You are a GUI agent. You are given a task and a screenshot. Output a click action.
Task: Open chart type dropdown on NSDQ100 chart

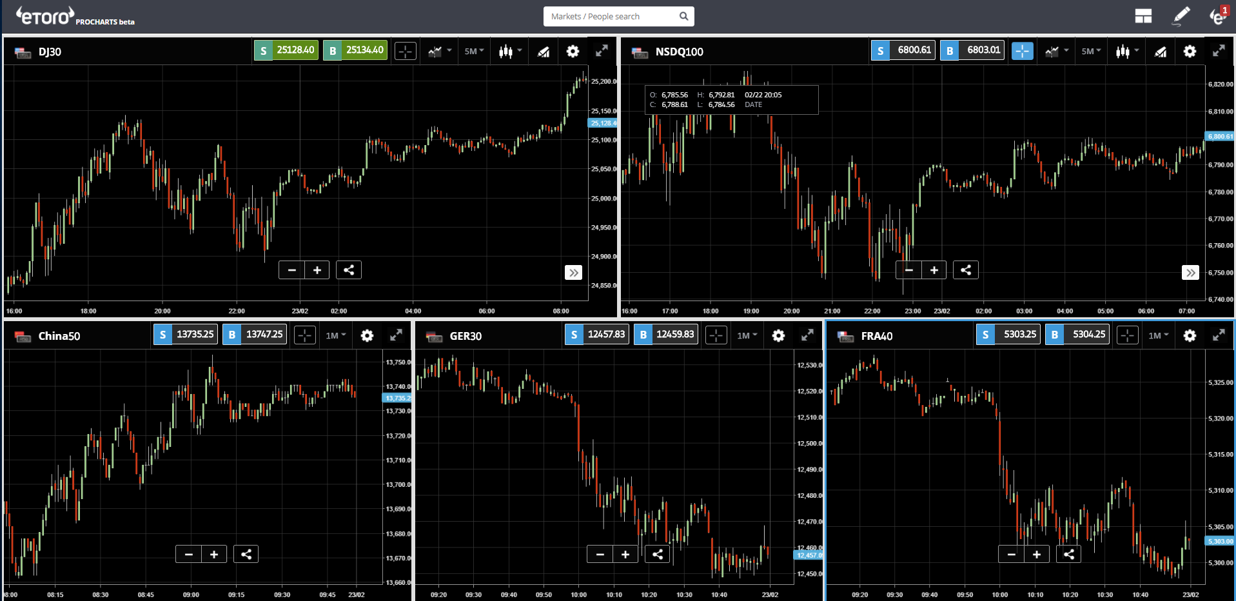tap(1127, 51)
